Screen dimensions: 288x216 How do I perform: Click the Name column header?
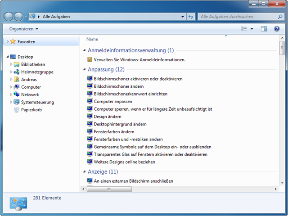tap(92, 39)
